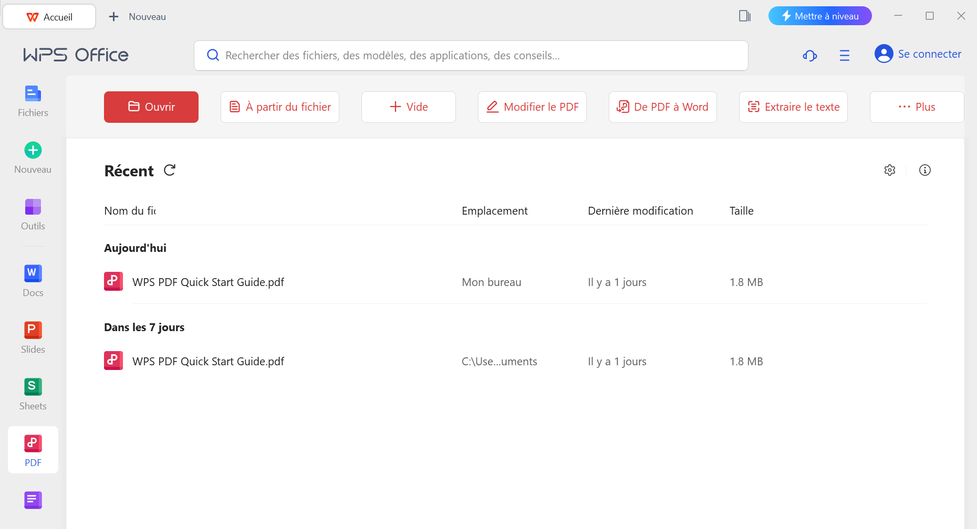Screen dimensions: 977x529
Task: Click Mettre à niveau upgrade button
Action: (820, 16)
